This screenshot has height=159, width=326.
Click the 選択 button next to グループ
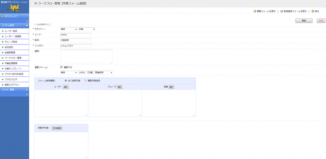[119, 87]
